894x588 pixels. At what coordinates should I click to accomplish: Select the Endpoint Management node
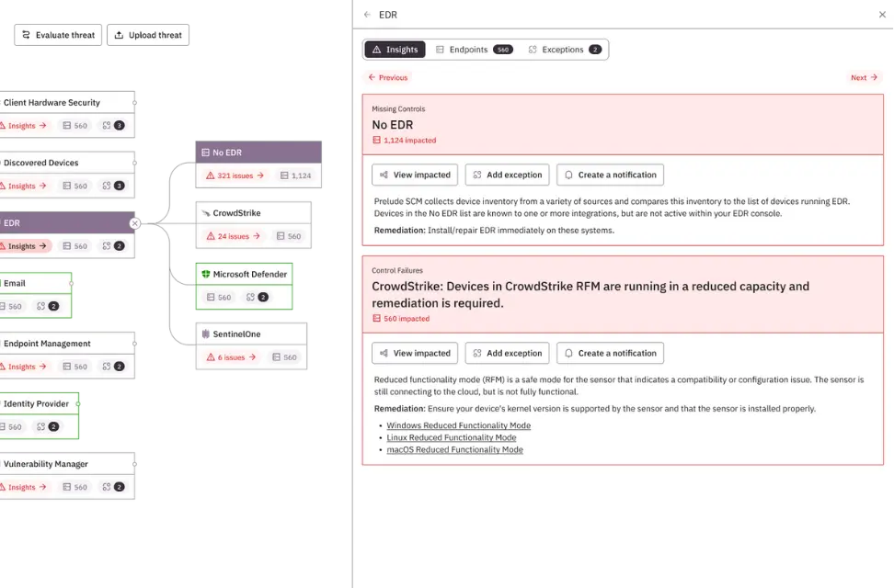(x=66, y=344)
